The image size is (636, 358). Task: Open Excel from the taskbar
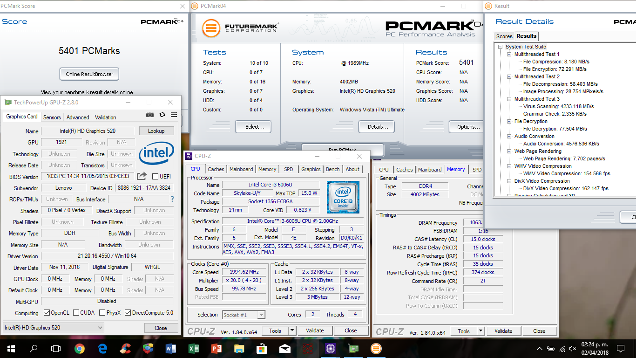194,348
